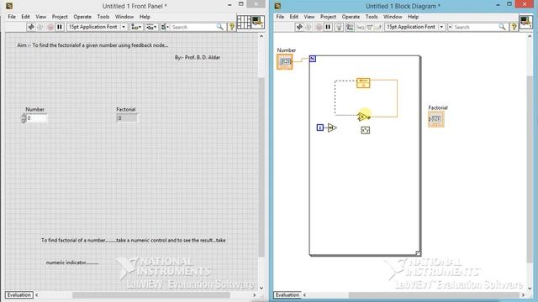Click Front Panel horizontal scrollbar
The image size is (538, 302).
coord(151,294)
